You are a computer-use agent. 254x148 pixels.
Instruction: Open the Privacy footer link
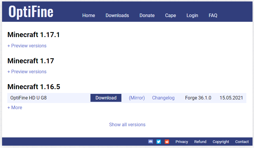click(x=182, y=142)
